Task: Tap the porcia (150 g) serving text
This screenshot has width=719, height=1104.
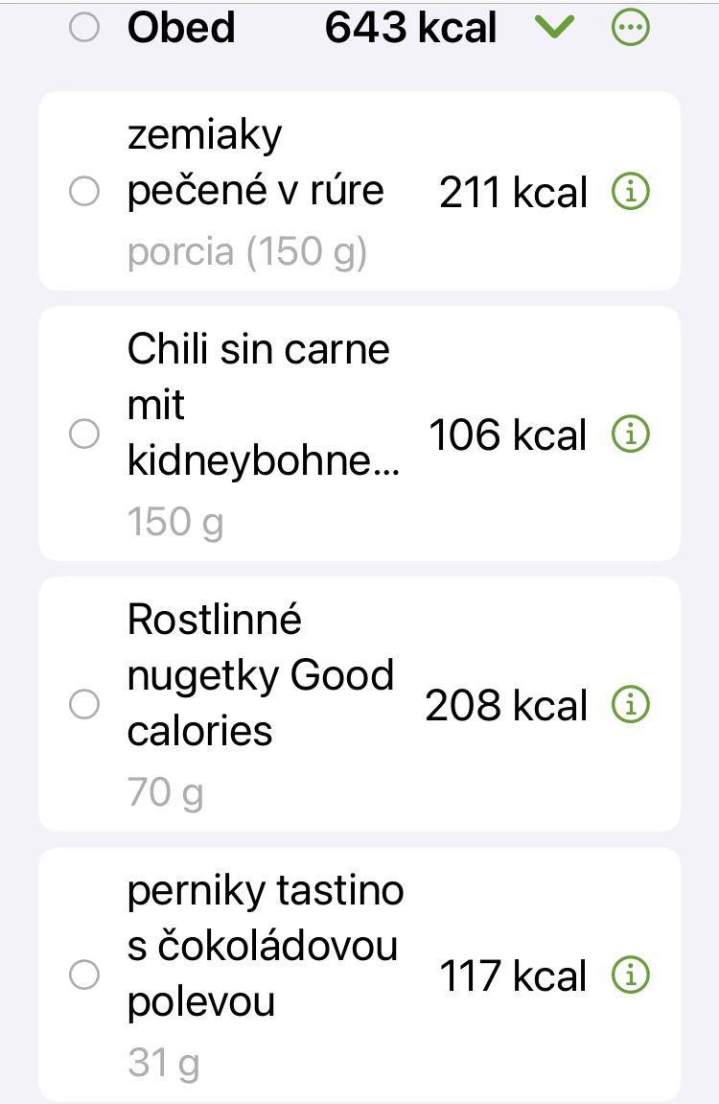Action: tap(246, 252)
